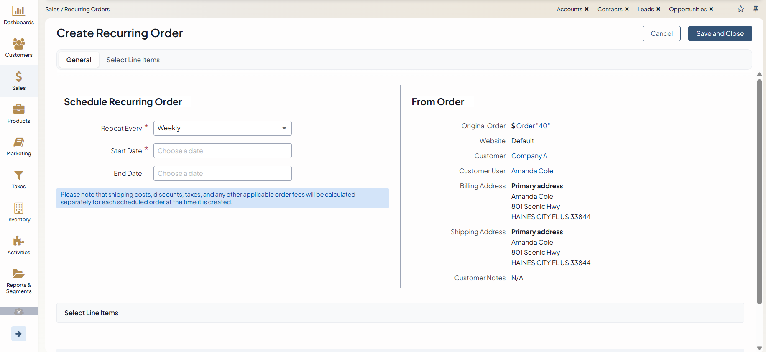Image resolution: width=766 pixels, height=352 pixels.
Task: Collapse the Select Line Items section
Action: click(91, 313)
